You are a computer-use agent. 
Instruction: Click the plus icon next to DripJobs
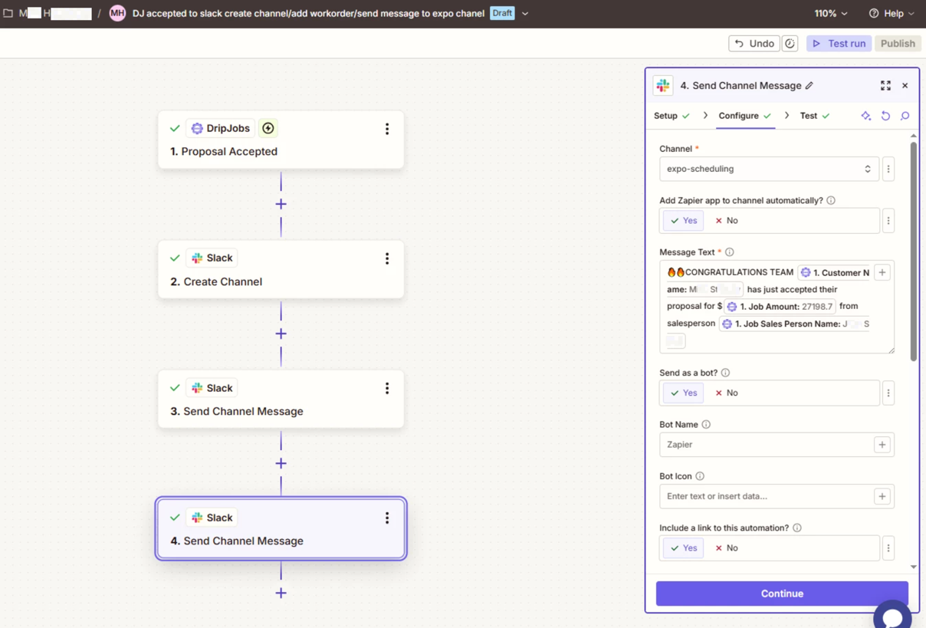[x=268, y=129]
